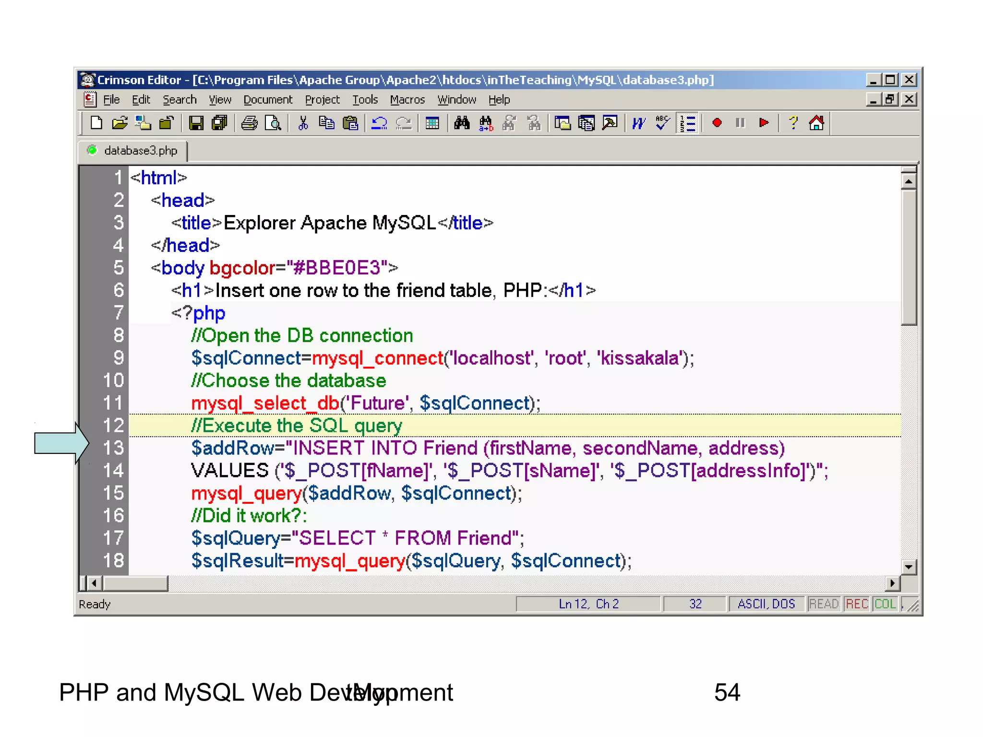
Task: Click vertical scrollbar down arrow
Action: click(908, 567)
